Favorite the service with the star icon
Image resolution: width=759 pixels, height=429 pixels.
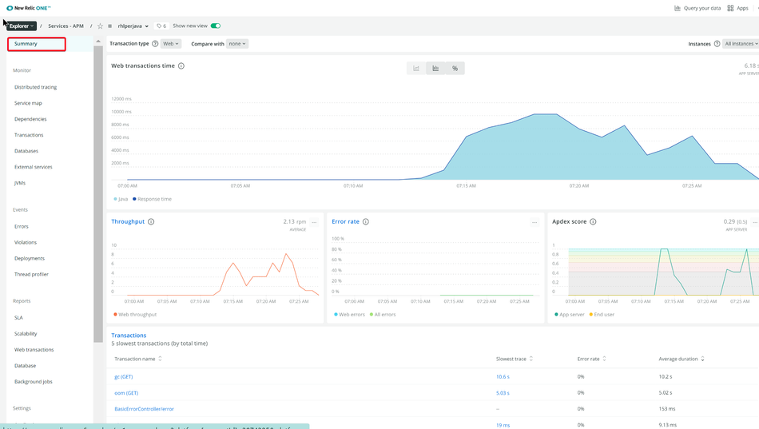pyautogui.click(x=100, y=26)
